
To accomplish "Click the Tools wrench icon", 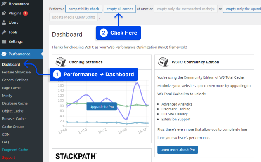I will (x=4, y=32).
